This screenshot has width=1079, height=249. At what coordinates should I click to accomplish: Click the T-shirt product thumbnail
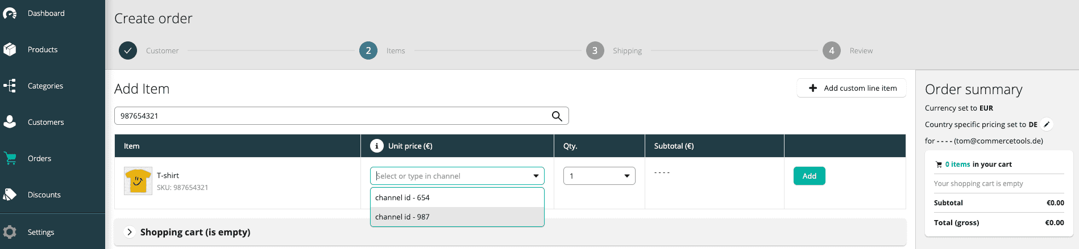click(x=138, y=181)
